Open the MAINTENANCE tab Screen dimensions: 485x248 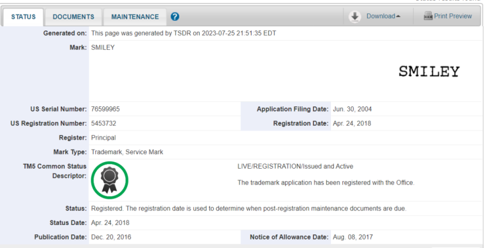[x=135, y=17]
